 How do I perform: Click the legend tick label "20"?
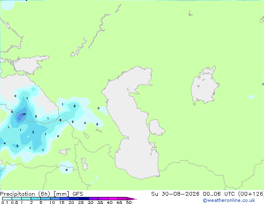tap(71, 202)
